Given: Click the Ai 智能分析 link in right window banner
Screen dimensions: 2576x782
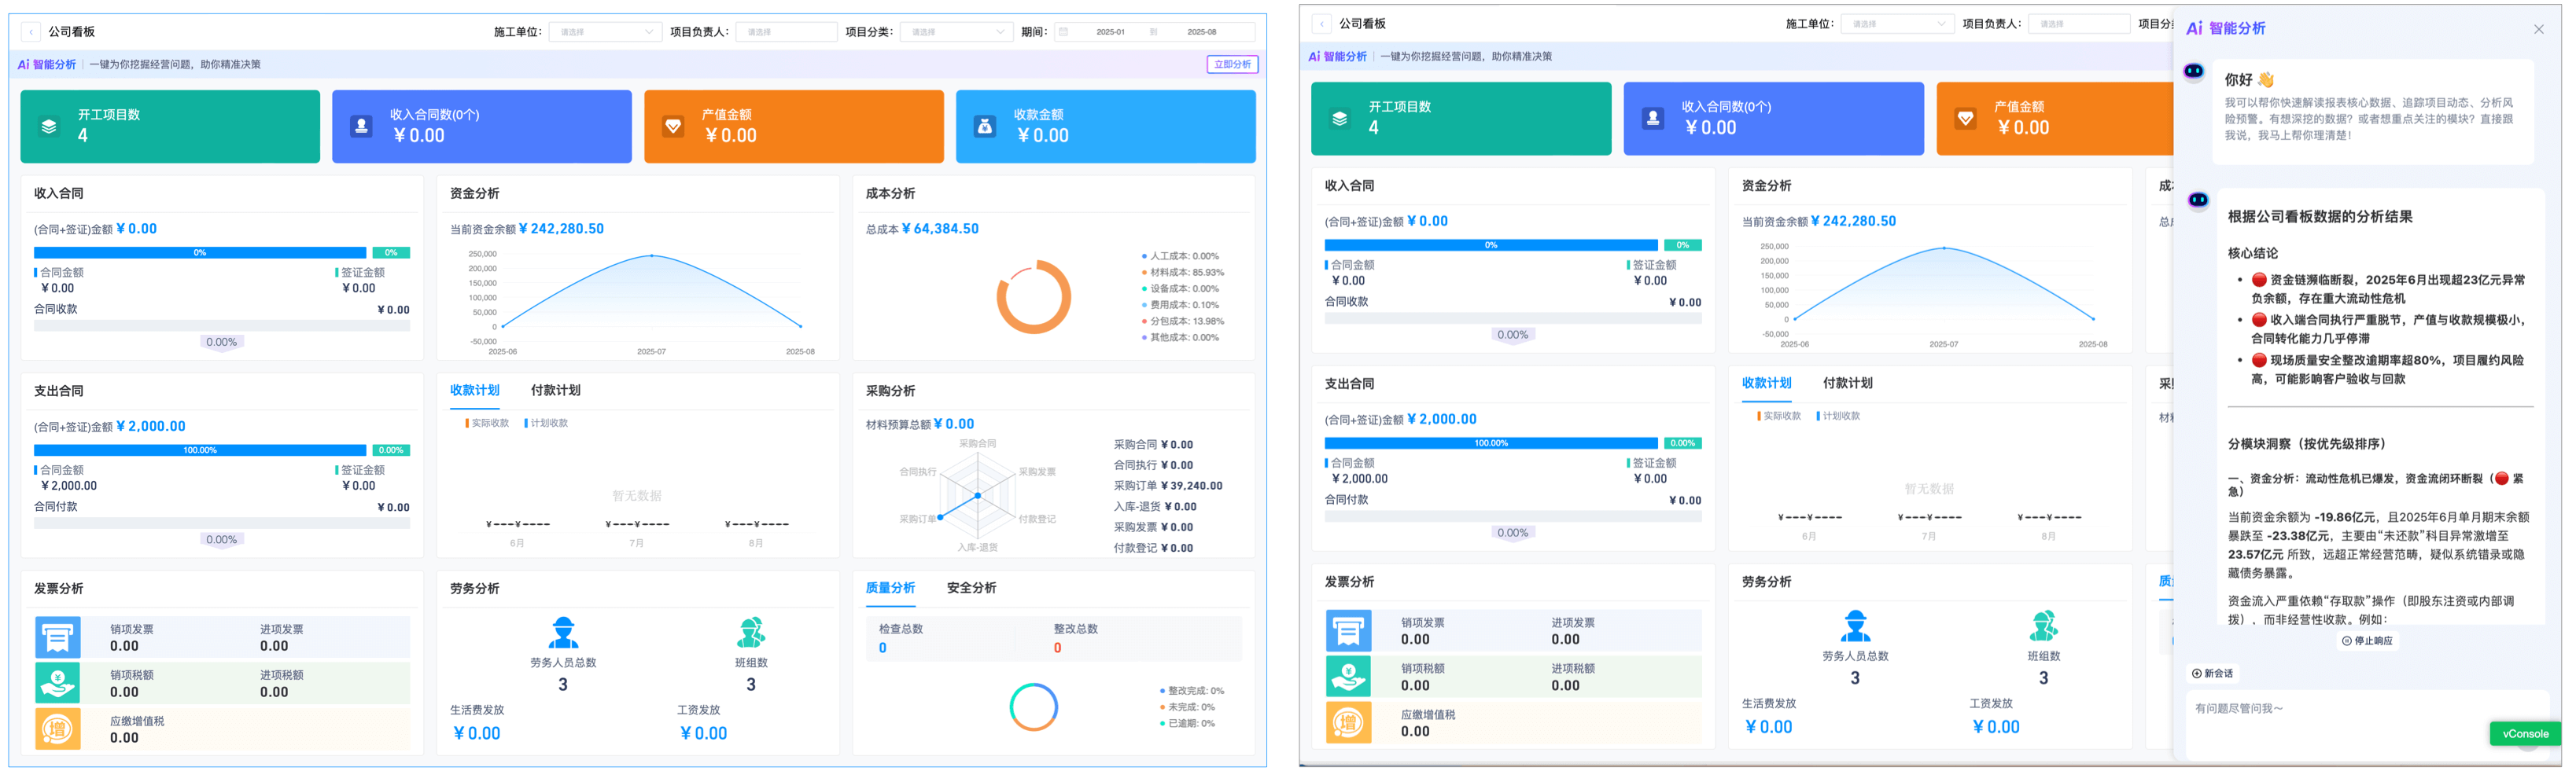Looking at the screenshot, I should point(1337,57).
